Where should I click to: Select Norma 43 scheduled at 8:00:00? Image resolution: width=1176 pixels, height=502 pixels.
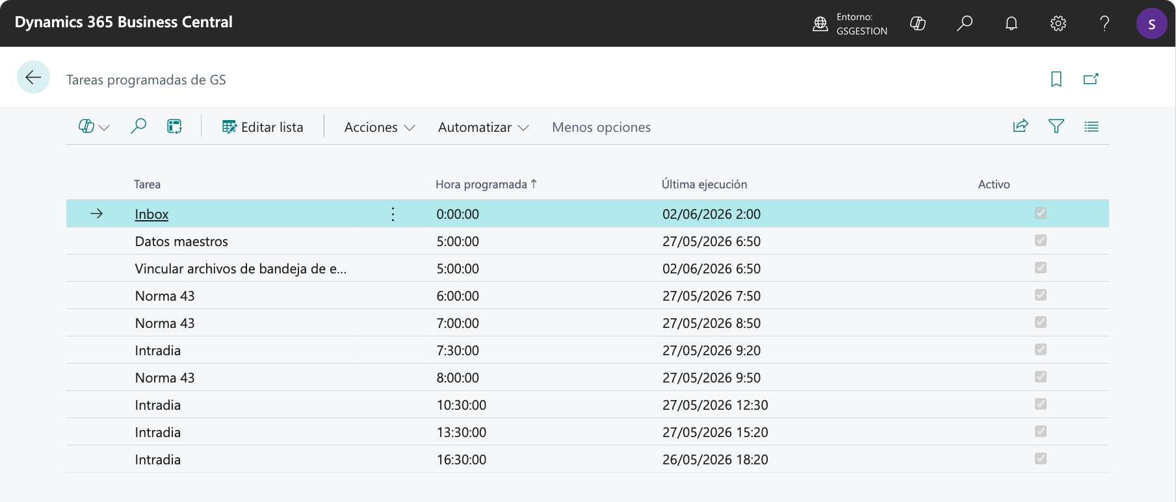[164, 378]
